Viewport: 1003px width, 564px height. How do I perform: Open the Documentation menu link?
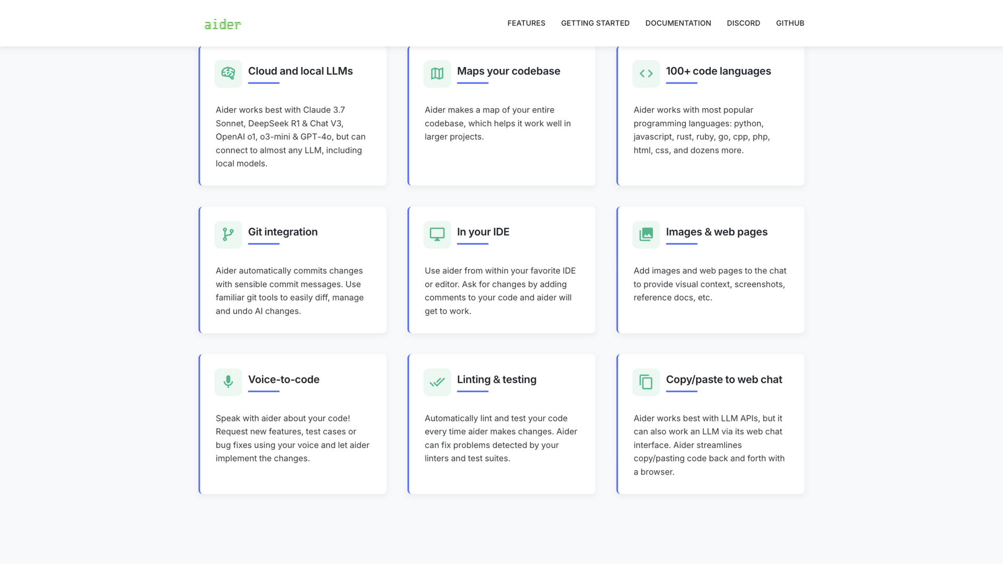[x=678, y=23]
